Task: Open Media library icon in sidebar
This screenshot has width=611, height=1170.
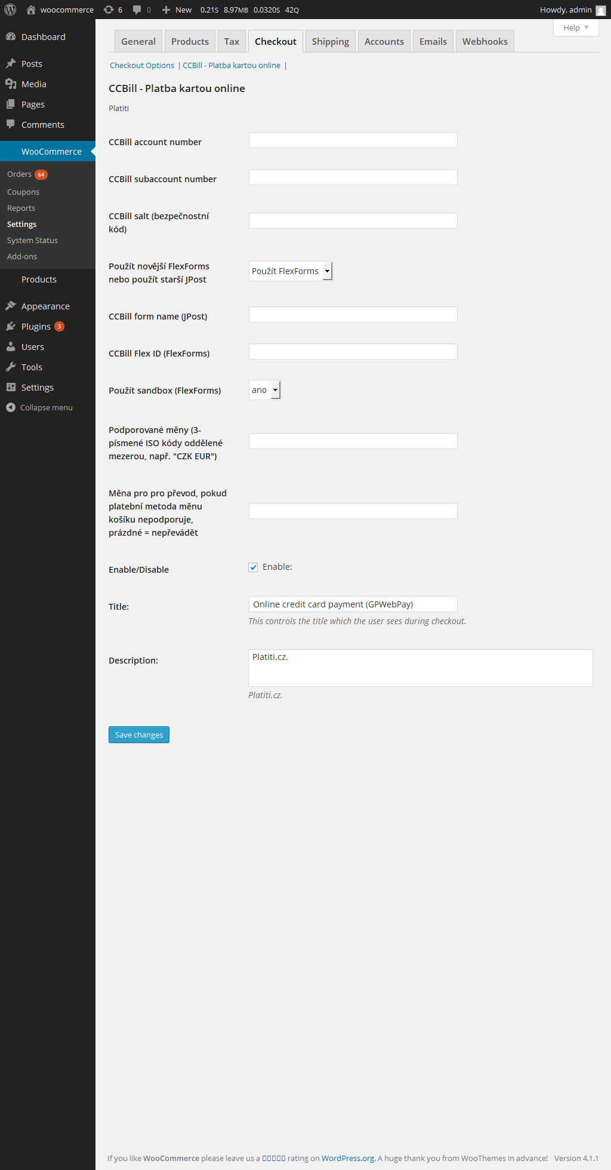Action: click(x=11, y=84)
